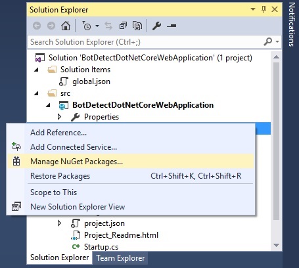Open Properties via the wrench toolbar icon

157,26
